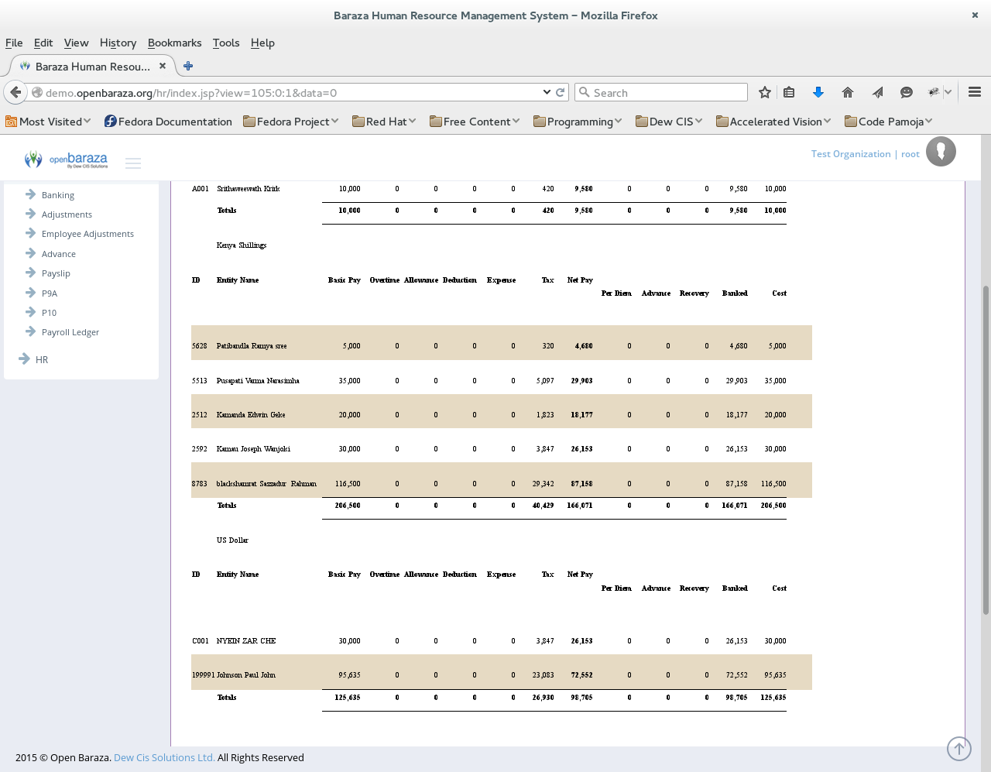The height and width of the screenshot is (772, 991).
Task: Open the Banking sidebar item
Action: (58, 195)
